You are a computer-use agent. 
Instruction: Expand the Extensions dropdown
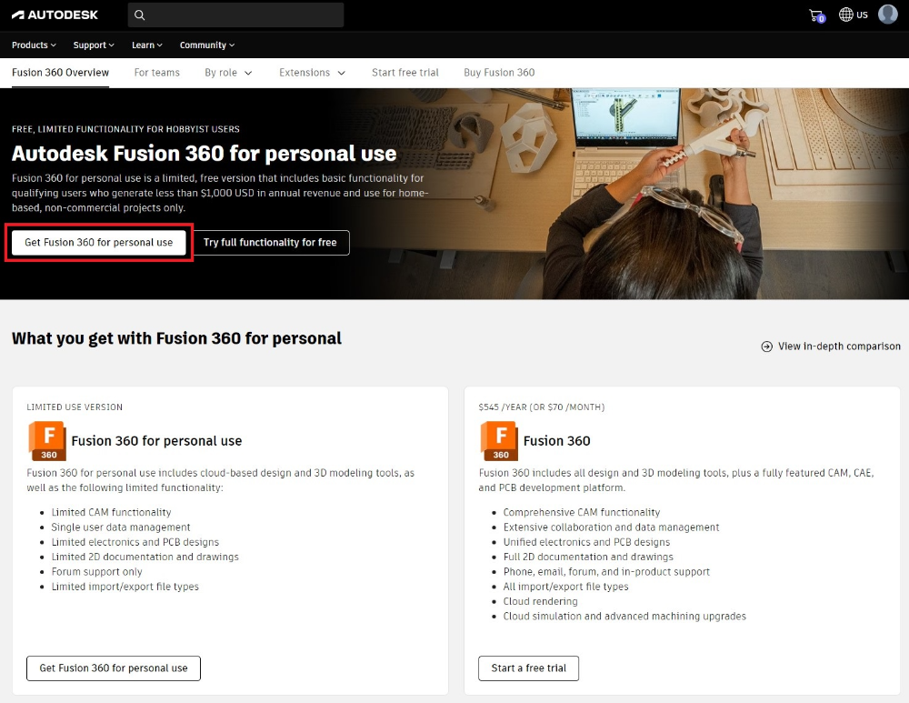pos(312,73)
